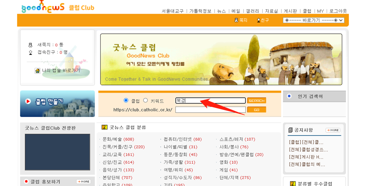This screenshot has width=371, height=186.
Task: Click the 굿뉴스 클럽 분류 heading icon
Action: pos(104,127)
